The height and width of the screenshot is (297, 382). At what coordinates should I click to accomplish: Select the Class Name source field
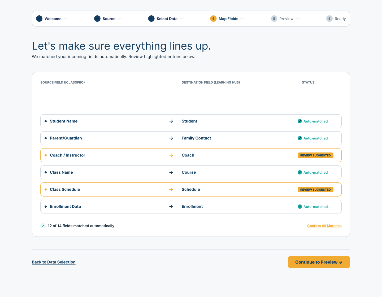pyautogui.click(x=61, y=172)
